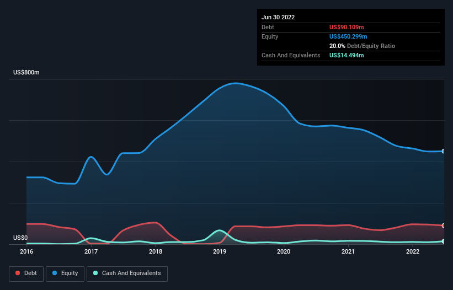The image size is (453, 290).
Task: Click the teal Cash And Equivalents legend dot
Action: 95,273
